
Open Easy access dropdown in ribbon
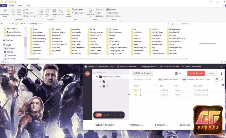point(79,13)
